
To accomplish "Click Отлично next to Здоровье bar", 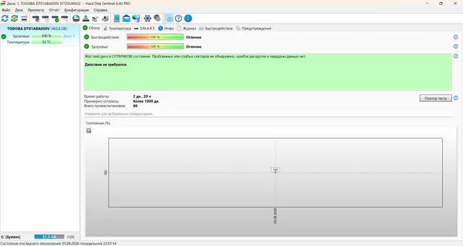I will coord(194,47).
